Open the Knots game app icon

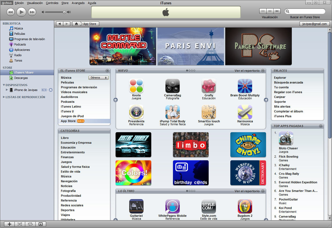[x=136, y=86]
